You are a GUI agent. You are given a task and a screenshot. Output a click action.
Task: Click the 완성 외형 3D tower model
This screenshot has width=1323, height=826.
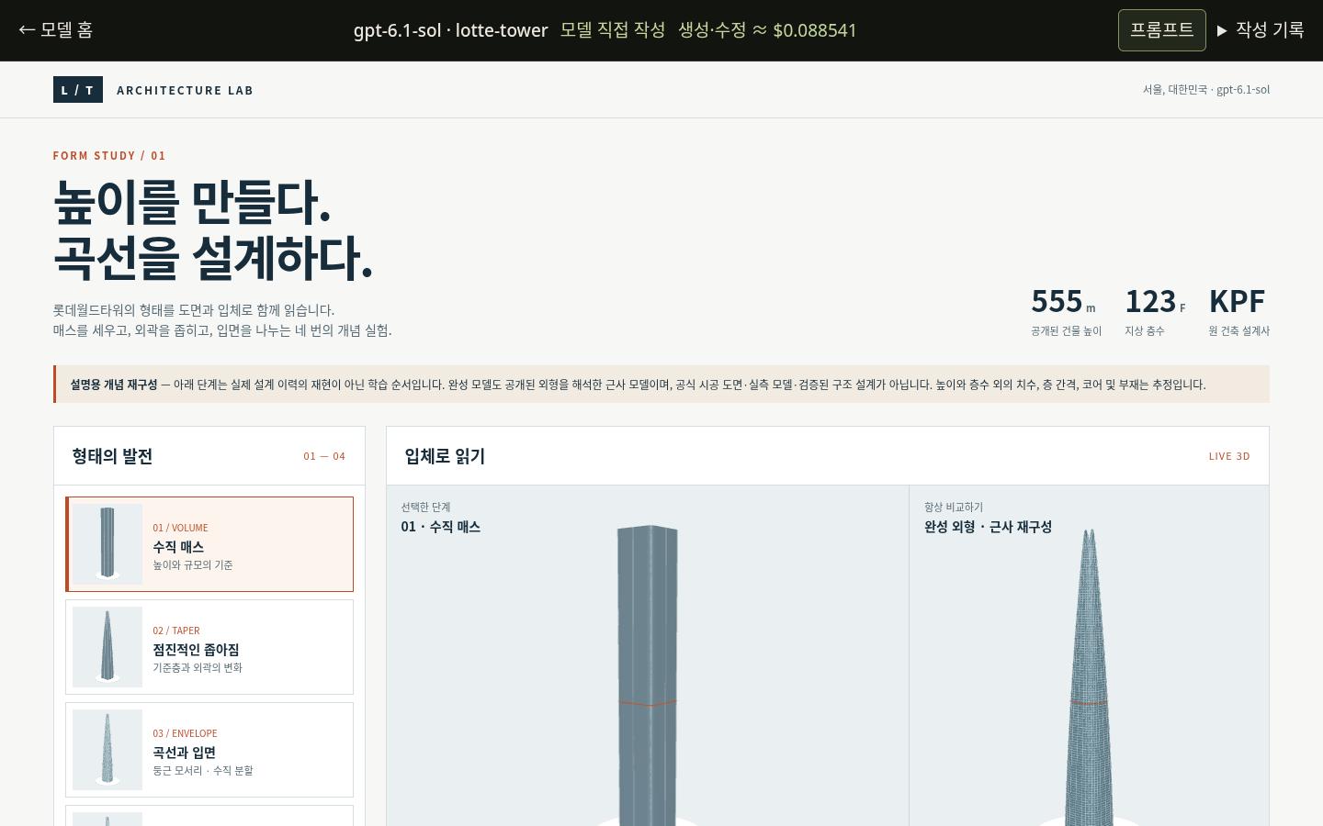[1089, 677]
